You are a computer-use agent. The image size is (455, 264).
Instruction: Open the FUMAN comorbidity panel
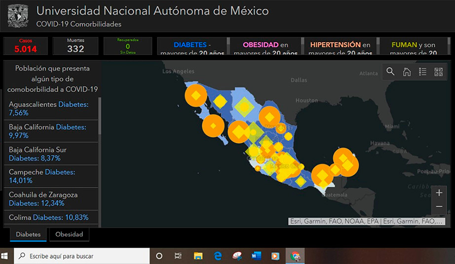[x=413, y=46]
